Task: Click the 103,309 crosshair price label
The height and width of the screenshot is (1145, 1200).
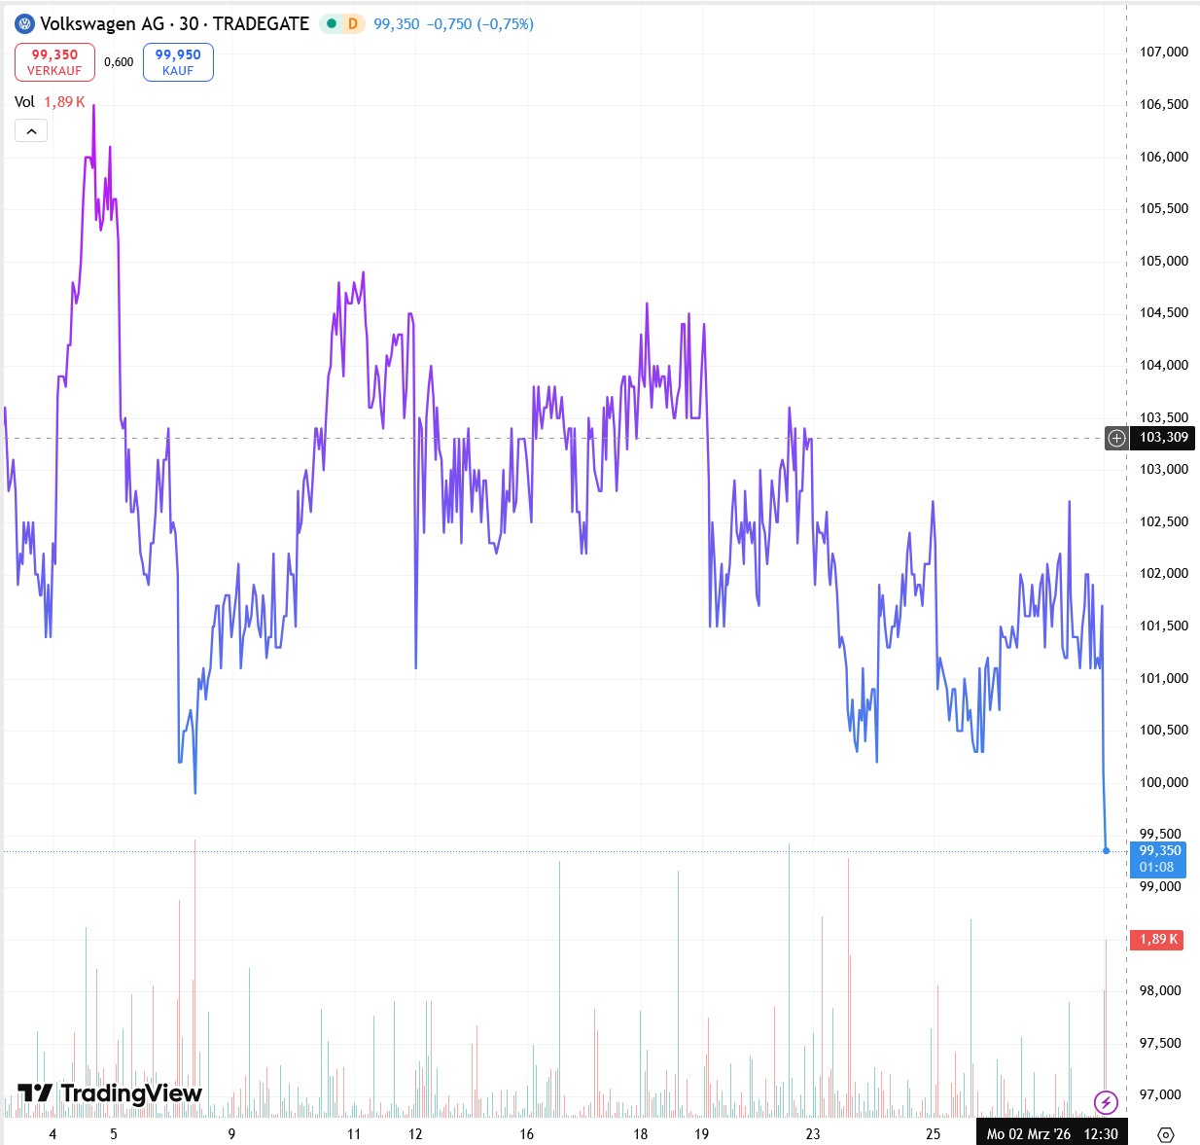Action: [1164, 438]
